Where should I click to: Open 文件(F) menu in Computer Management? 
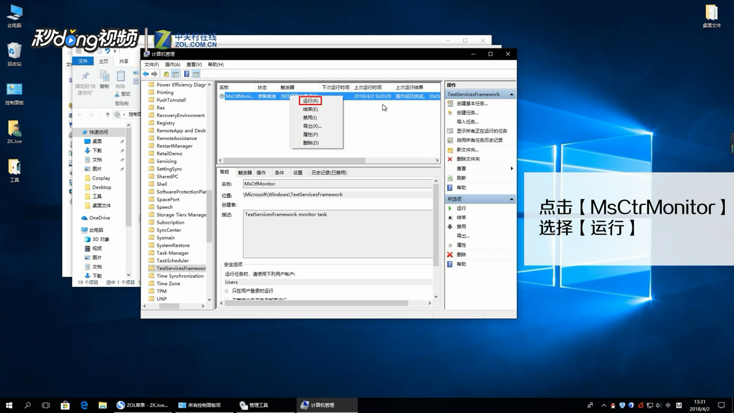click(x=151, y=64)
